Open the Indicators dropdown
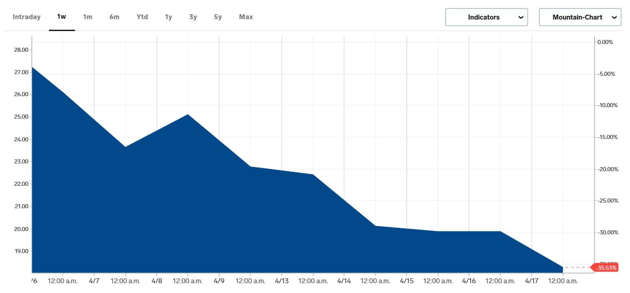Image resolution: width=630 pixels, height=293 pixels. pyautogui.click(x=484, y=17)
